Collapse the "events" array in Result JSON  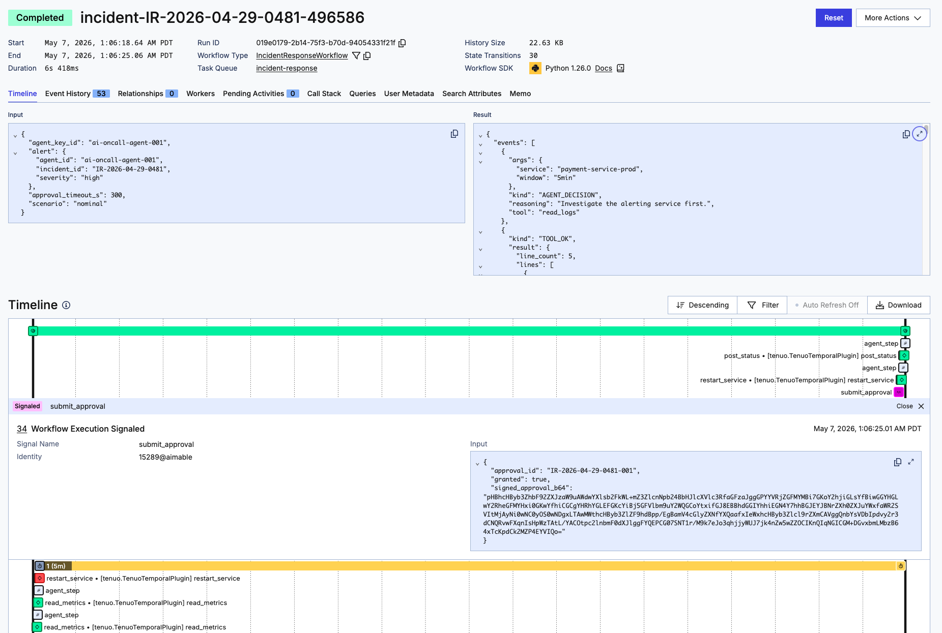pos(480,144)
